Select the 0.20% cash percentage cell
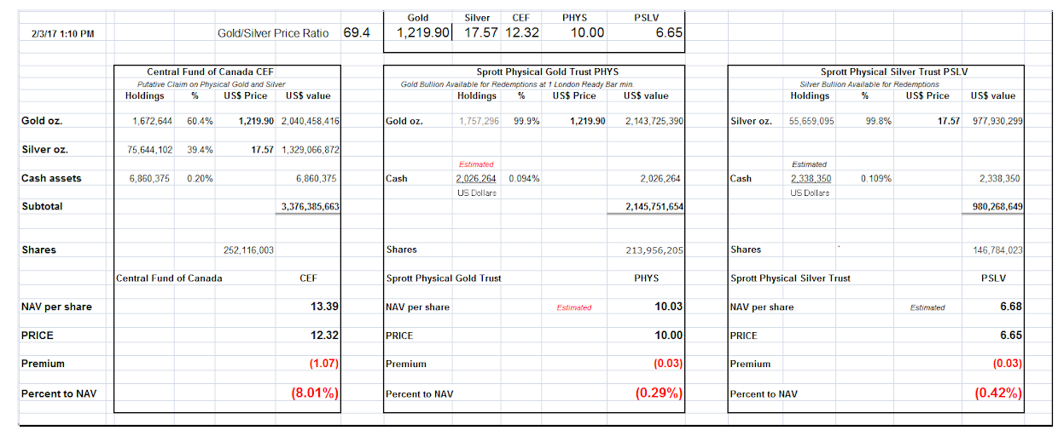Viewport: 1058px width, 436px height. (x=200, y=179)
